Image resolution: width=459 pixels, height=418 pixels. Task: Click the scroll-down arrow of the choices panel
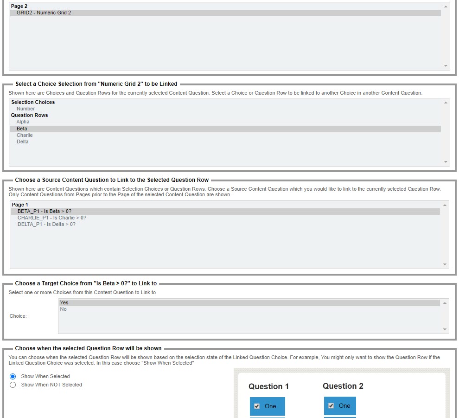445,162
